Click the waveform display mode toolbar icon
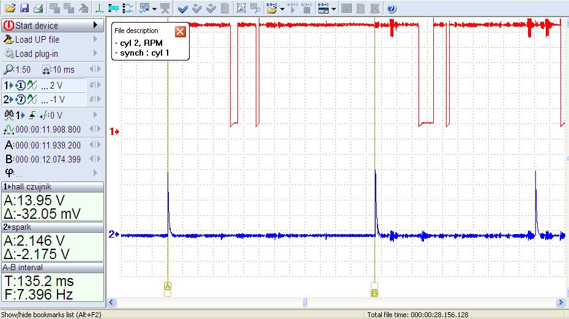 (x=144, y=8)
